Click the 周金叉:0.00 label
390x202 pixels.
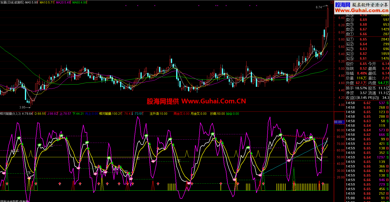(x=181, y=114)
